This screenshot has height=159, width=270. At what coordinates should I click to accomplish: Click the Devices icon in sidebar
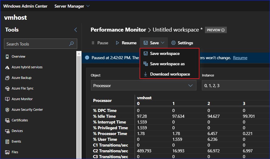click(x=7, y=131)
